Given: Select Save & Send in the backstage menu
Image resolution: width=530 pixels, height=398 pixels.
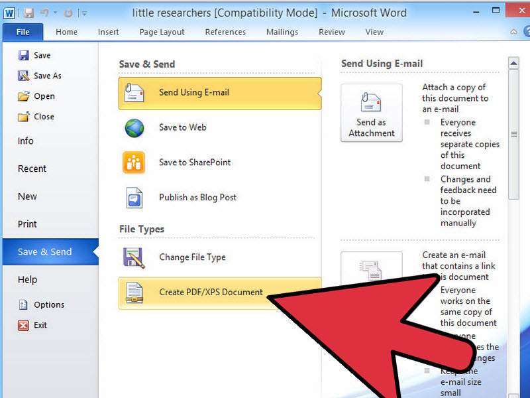Looking at the screenshot, I should pyautogui.click(x=50, y=252).
